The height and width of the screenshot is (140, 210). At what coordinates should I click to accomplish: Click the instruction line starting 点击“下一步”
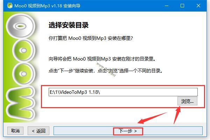pos(106,71)
